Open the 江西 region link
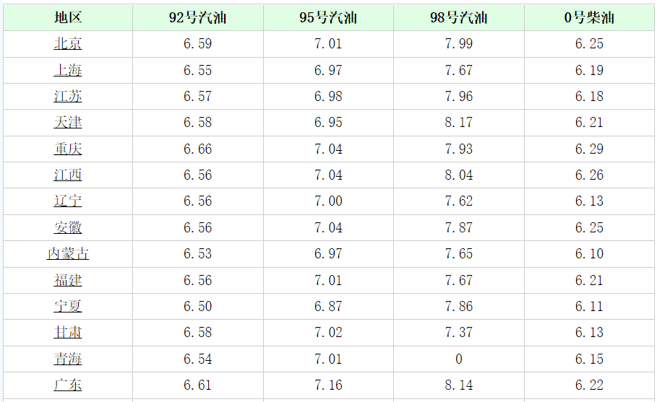Screen dimensions: 657x402 tap(68, 175)
